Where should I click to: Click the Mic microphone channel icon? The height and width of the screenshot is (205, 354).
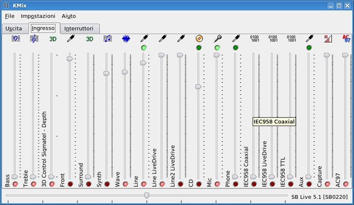(x=217, y=39)
